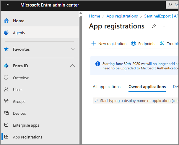The width and height of the screenshot is (179, 145).
Task: Click the Endpoints globe icon
Action: coord(134,44)
